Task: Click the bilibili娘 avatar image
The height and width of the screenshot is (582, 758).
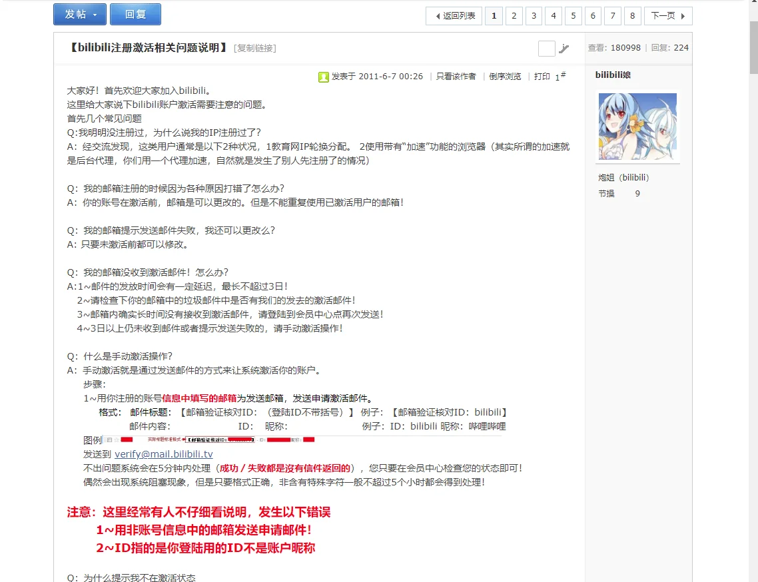Action: [637, 127]
